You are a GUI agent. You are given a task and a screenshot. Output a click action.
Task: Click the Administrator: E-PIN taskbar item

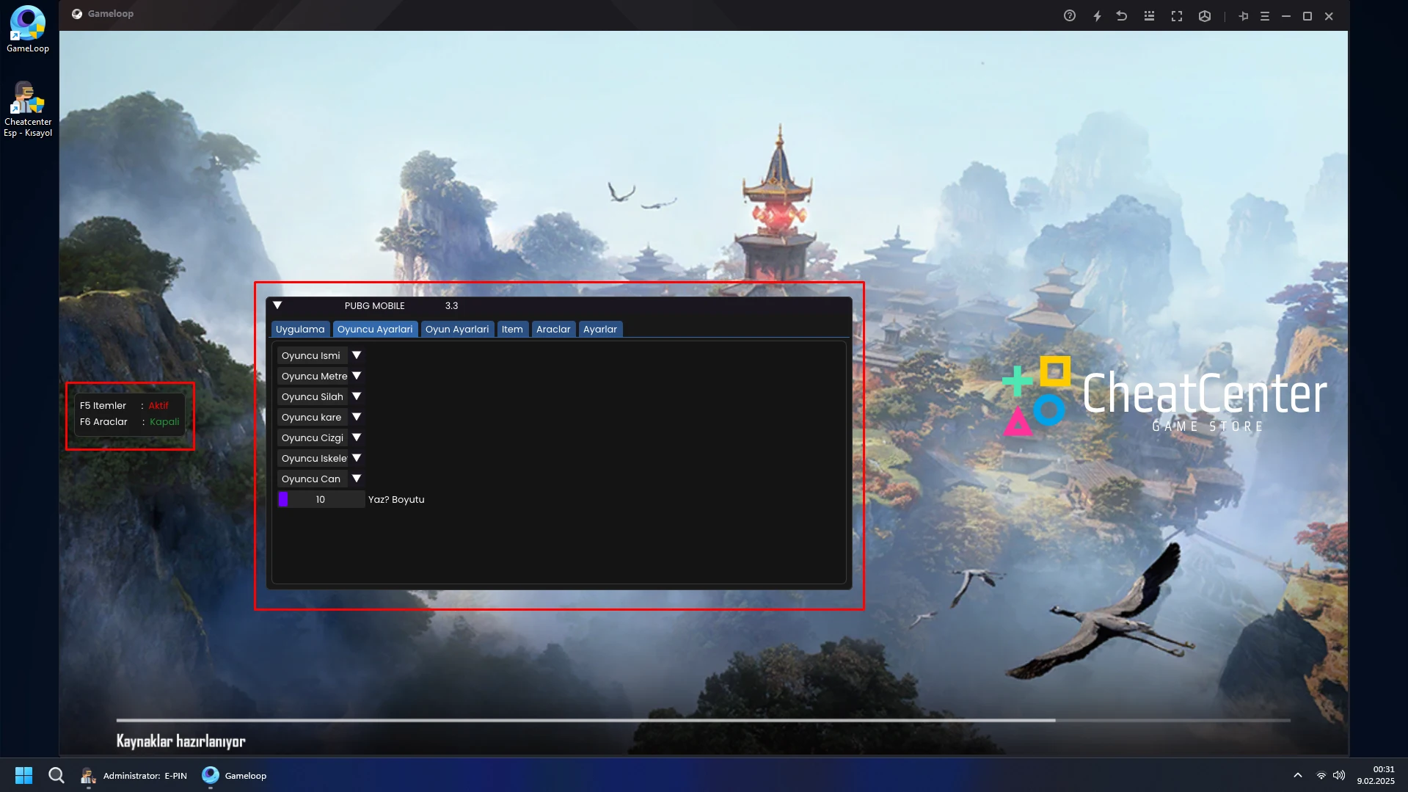click(x=134, y=775)
